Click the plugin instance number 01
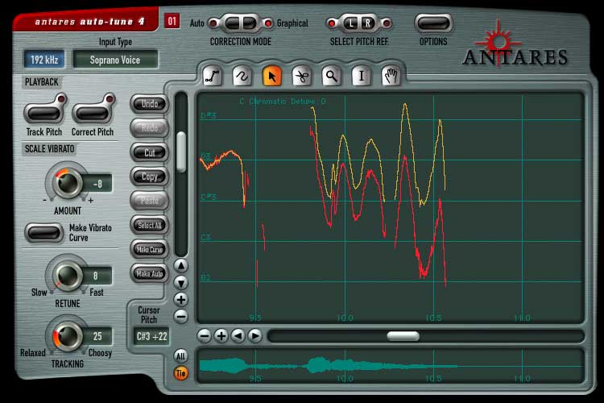Screen dimensions: 604x403 tap(172, 21)
